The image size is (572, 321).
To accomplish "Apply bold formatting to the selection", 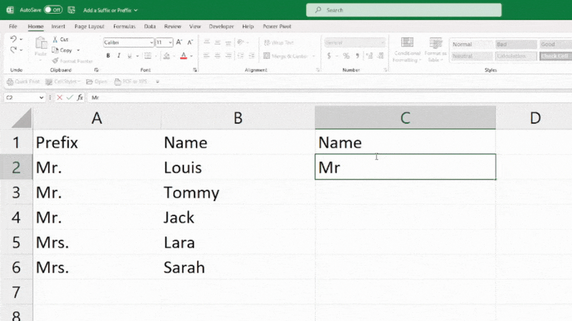I will 108,55.
